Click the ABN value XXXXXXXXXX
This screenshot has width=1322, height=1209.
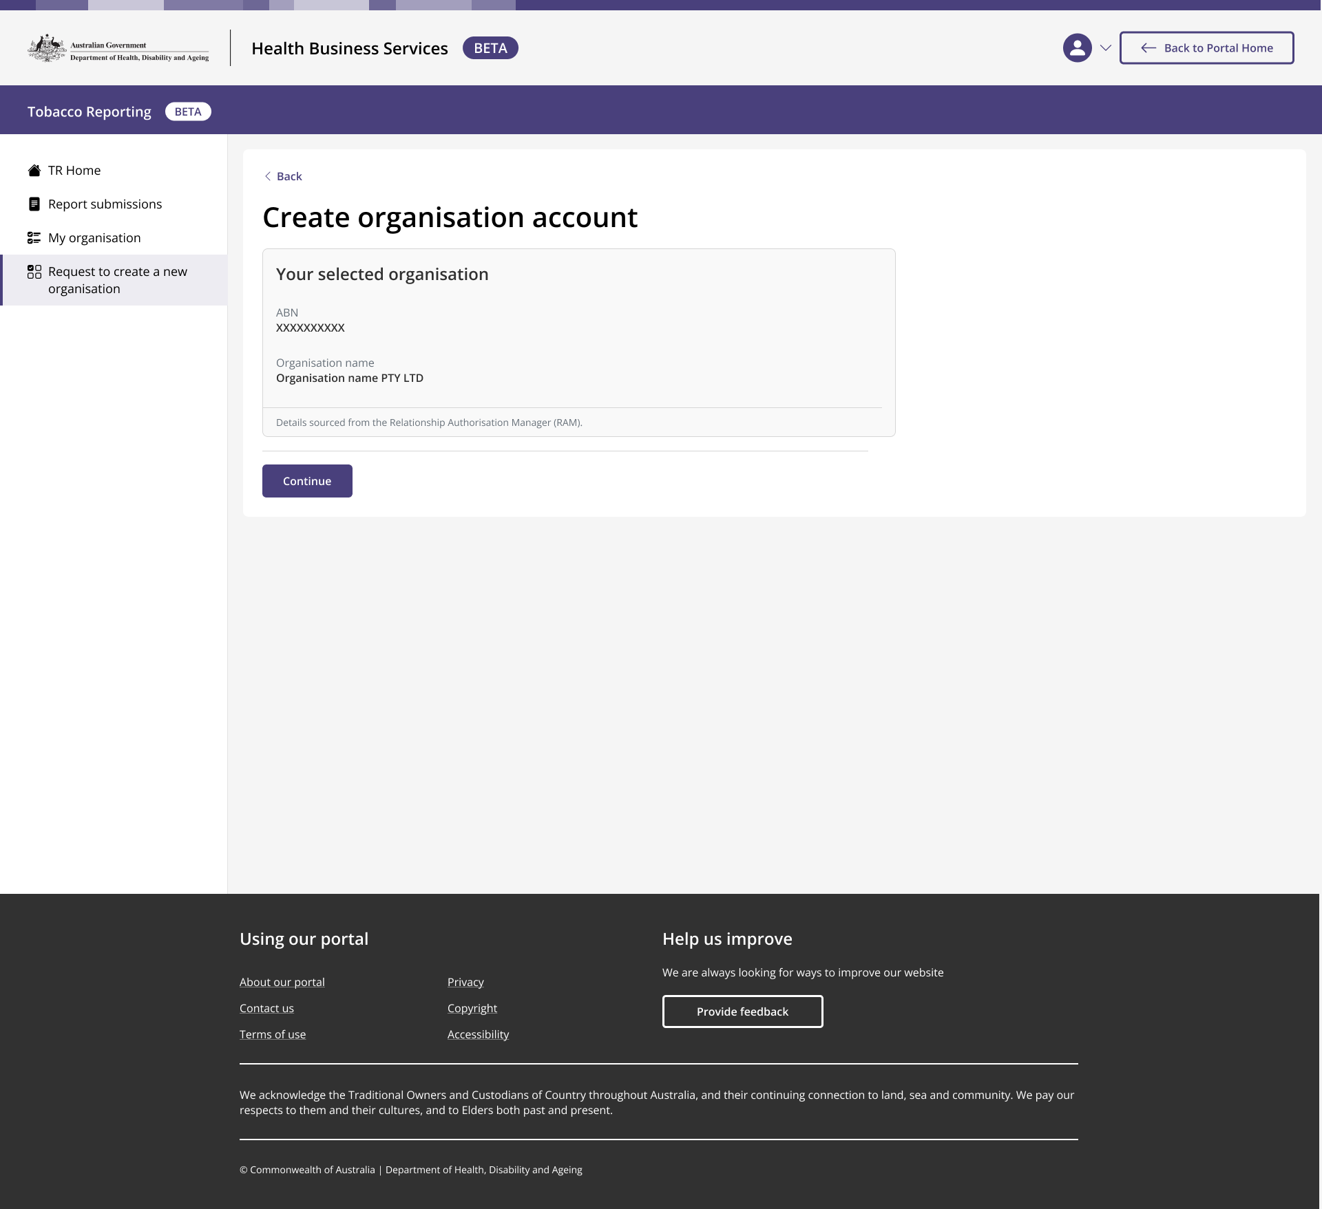pyautogui.click(x=311, y=328)
